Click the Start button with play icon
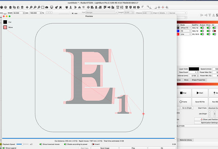 coord(200,93)
